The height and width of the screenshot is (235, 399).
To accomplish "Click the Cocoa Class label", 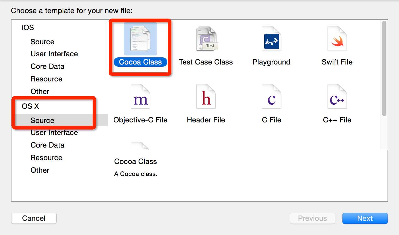I will coord(140,62).
